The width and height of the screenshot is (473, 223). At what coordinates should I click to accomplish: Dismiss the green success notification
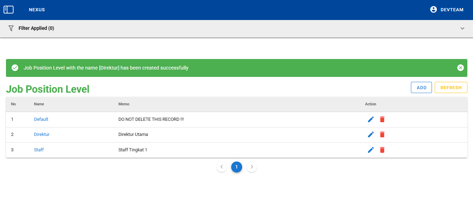click(460, 68)
